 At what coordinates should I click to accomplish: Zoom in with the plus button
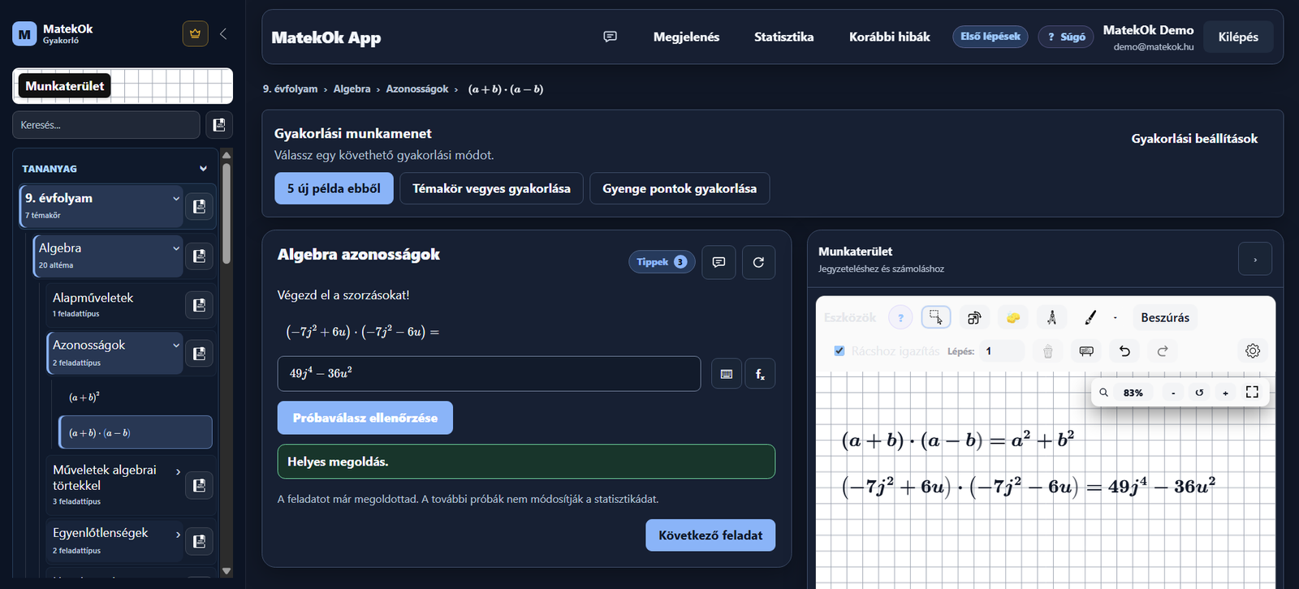click(1226, 393)
